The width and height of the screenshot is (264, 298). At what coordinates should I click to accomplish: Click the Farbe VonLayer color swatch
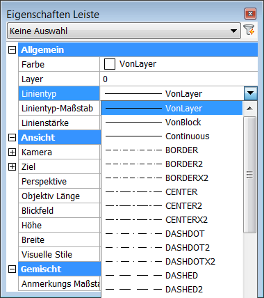(110, 64)
